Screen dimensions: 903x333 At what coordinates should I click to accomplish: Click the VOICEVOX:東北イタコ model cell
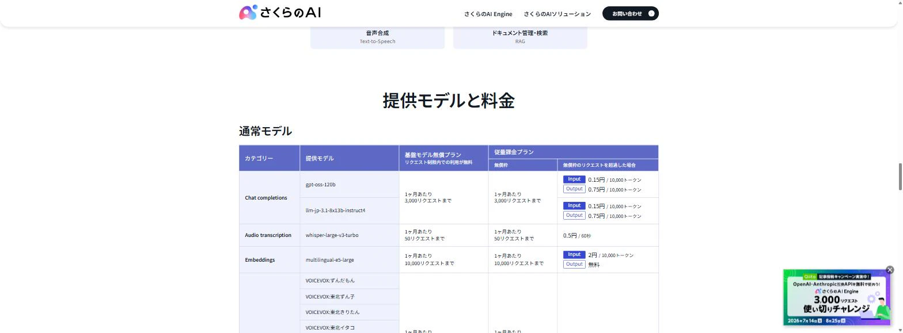pos(349,327)
